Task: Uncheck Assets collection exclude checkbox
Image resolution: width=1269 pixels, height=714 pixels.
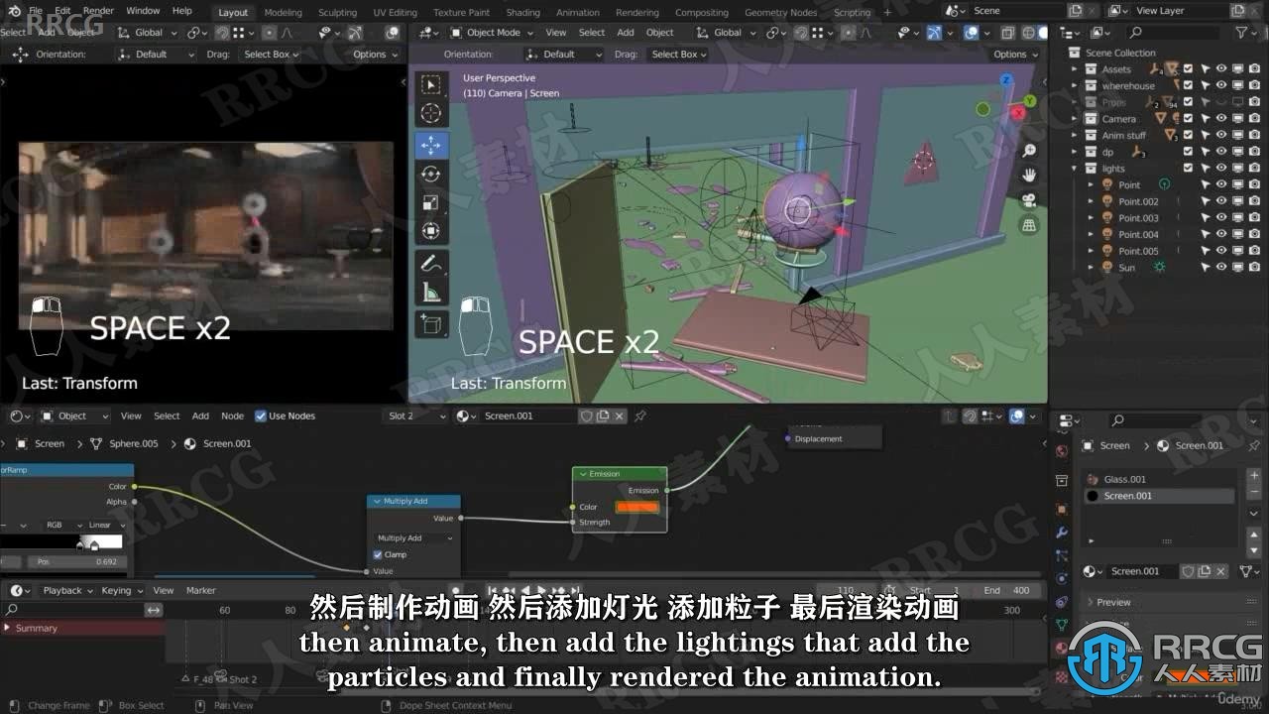Action: (1188, 68)
